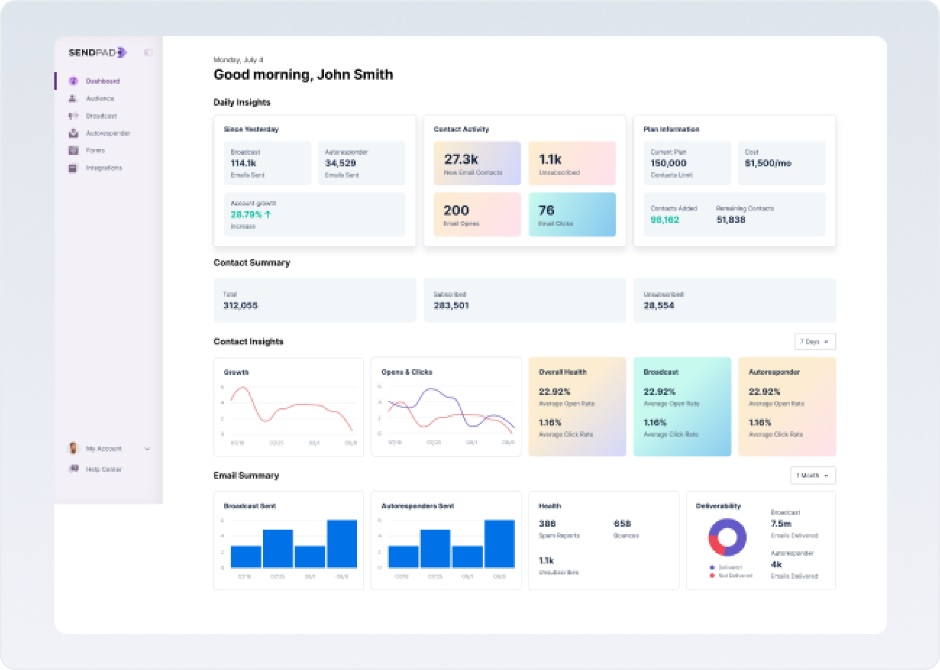The height and width of the screenshot is (670, 940).
Task: Click the Contacts Added 98,162 value
Action: click(x=665, y=219)
